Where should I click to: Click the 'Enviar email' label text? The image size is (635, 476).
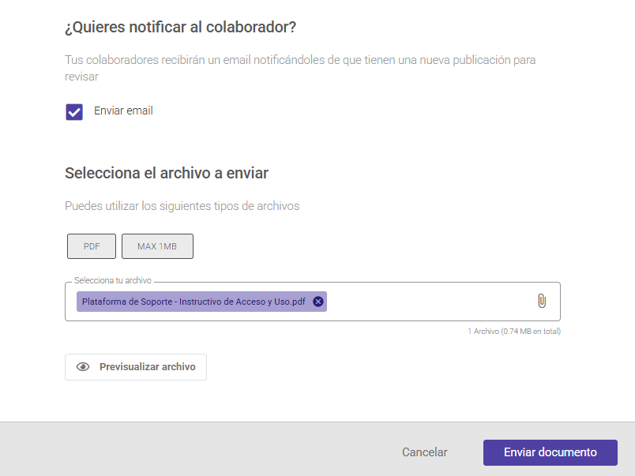click(123, 111)
